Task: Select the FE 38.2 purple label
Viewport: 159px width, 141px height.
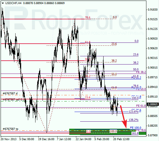Action: point(141,72)
